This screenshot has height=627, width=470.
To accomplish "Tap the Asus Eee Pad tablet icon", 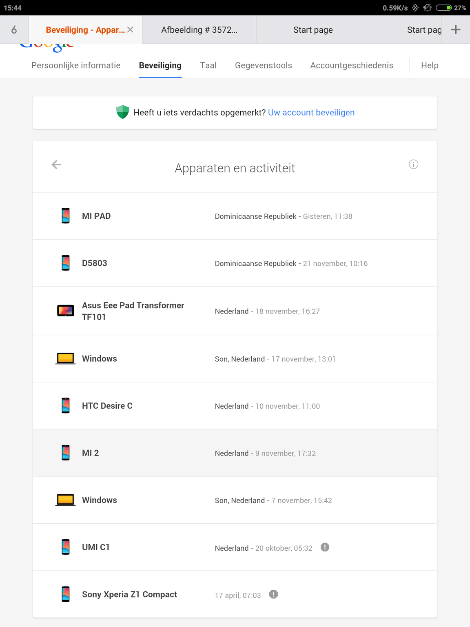I will point(66,311).
